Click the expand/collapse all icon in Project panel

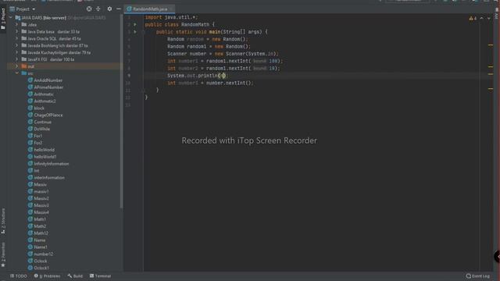tap(98, 9)
